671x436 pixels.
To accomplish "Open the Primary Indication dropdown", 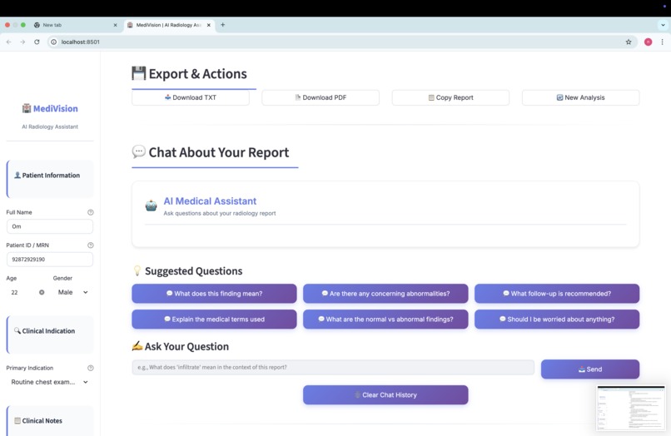I will pyautogui.click(x=50, y=382).
